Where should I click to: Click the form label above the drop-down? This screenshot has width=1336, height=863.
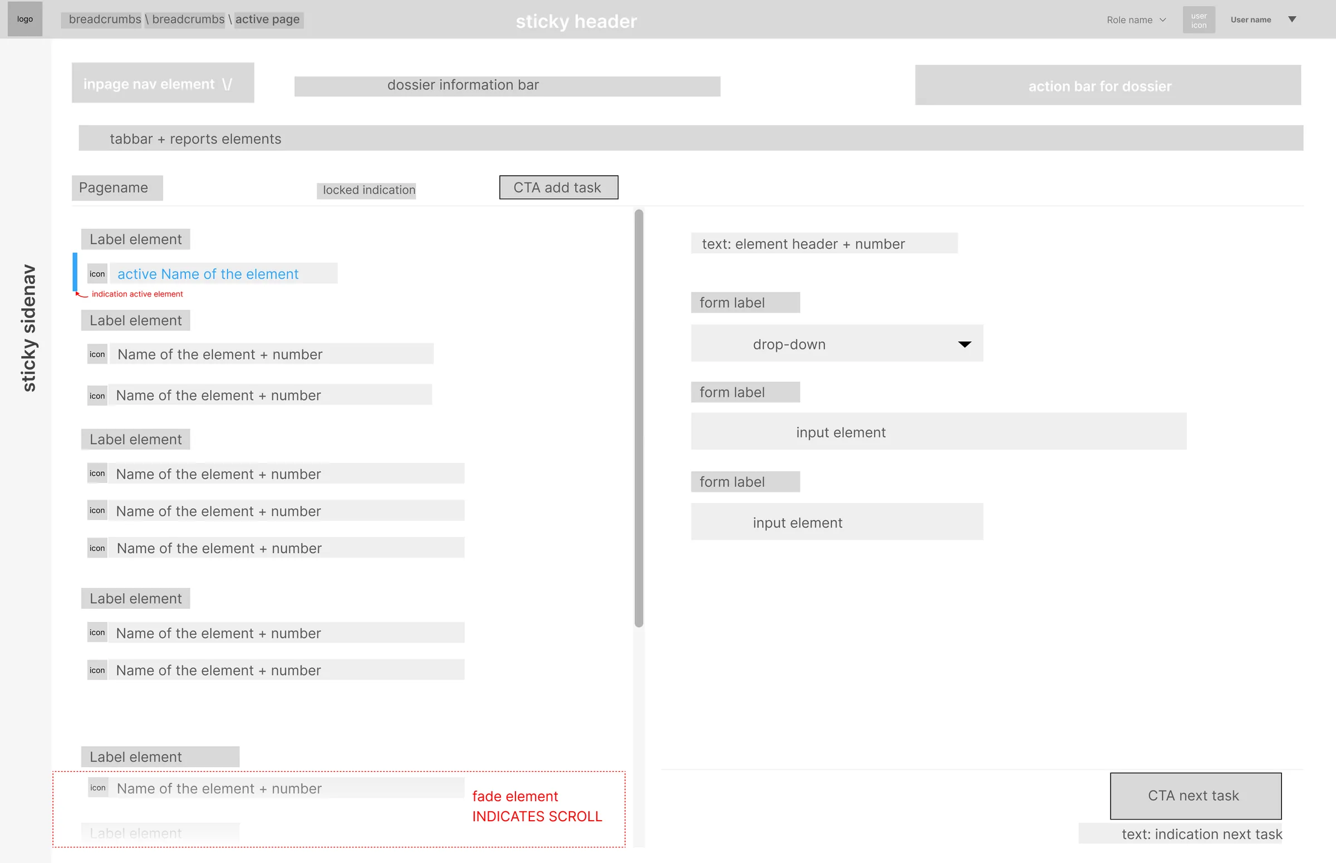coord(745,303)
